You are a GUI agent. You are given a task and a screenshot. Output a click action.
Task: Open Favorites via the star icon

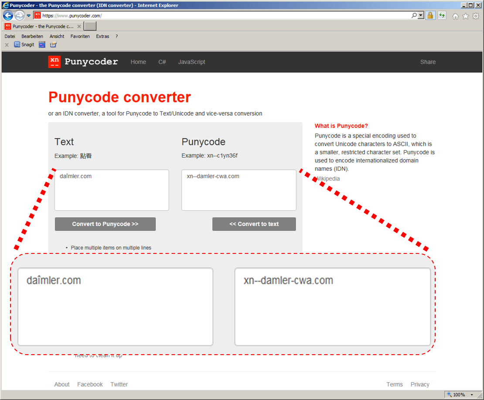point(465,16)
